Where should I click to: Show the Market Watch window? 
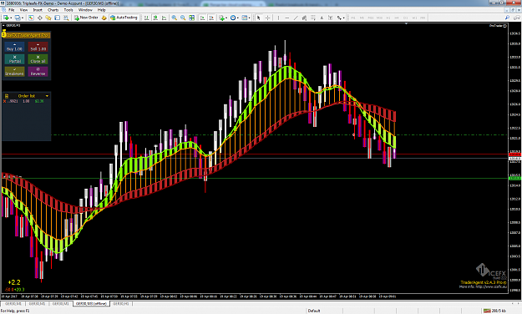click(x=31, y=18)
